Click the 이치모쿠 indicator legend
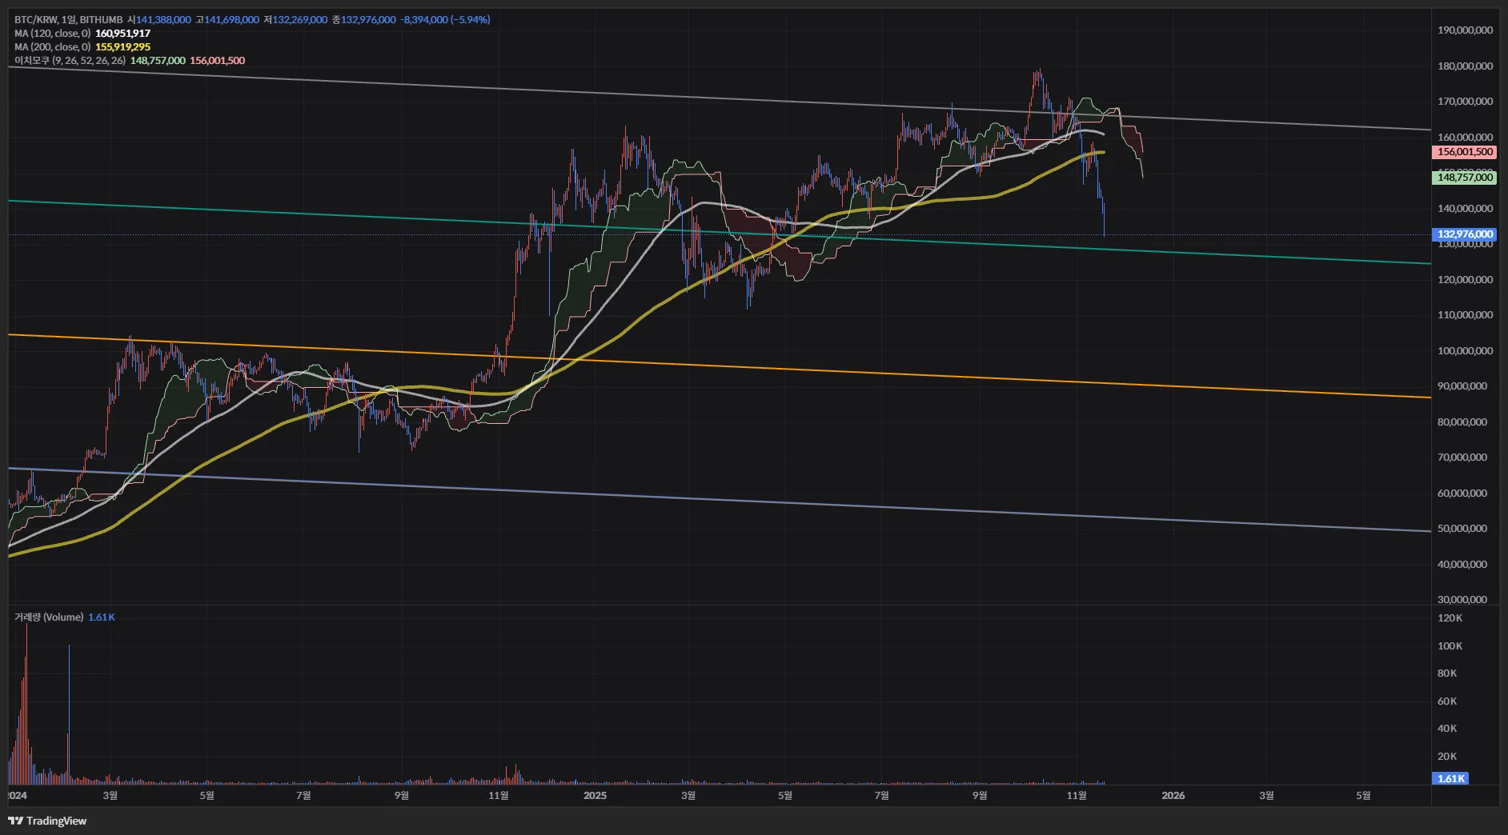 click(x=70, y=60)
